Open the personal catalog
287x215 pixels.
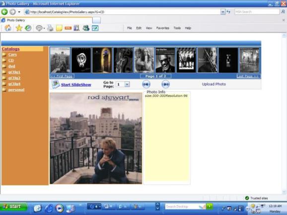coord(16,90)
